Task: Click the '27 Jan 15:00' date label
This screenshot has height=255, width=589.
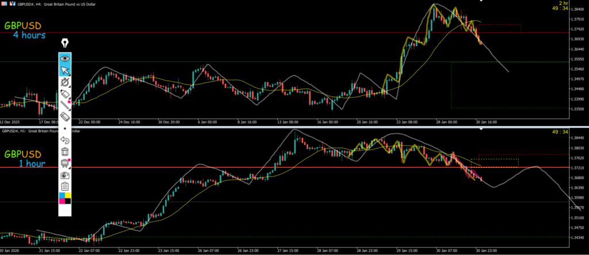Action: click(x=289, y=250)
